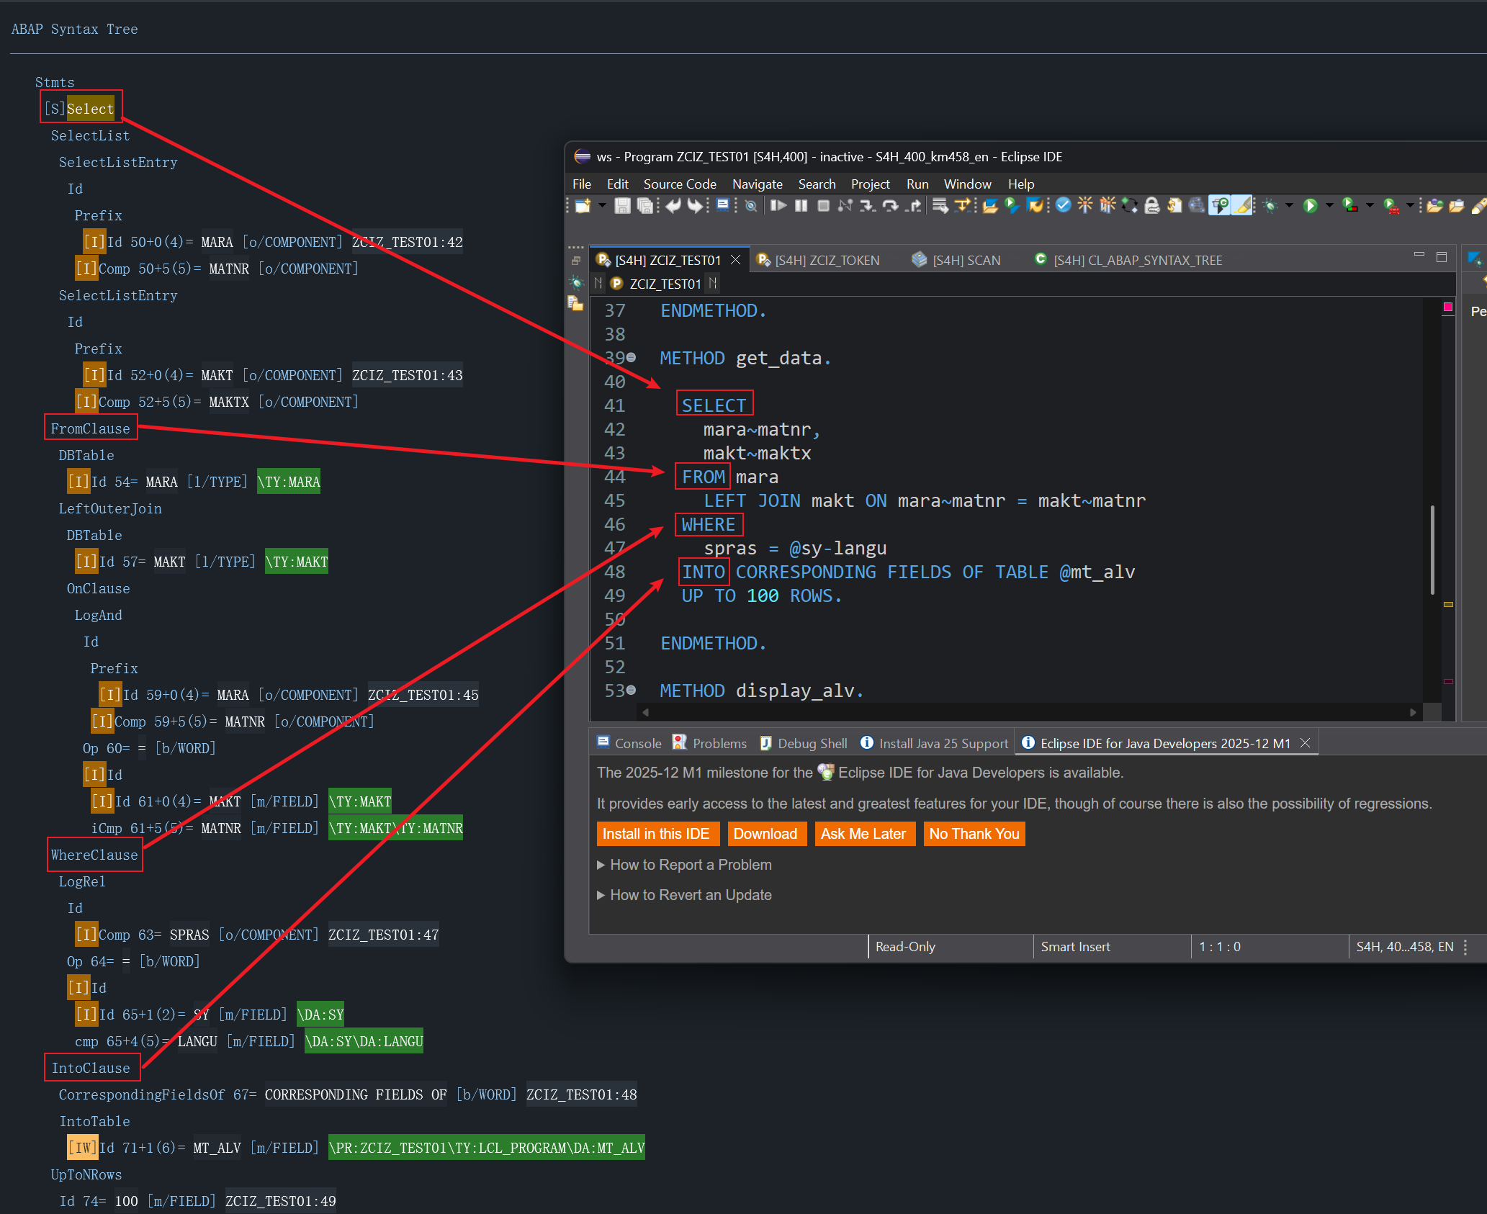
Task: Click the lock/unlock object icon
Action: click(1151, 206)
